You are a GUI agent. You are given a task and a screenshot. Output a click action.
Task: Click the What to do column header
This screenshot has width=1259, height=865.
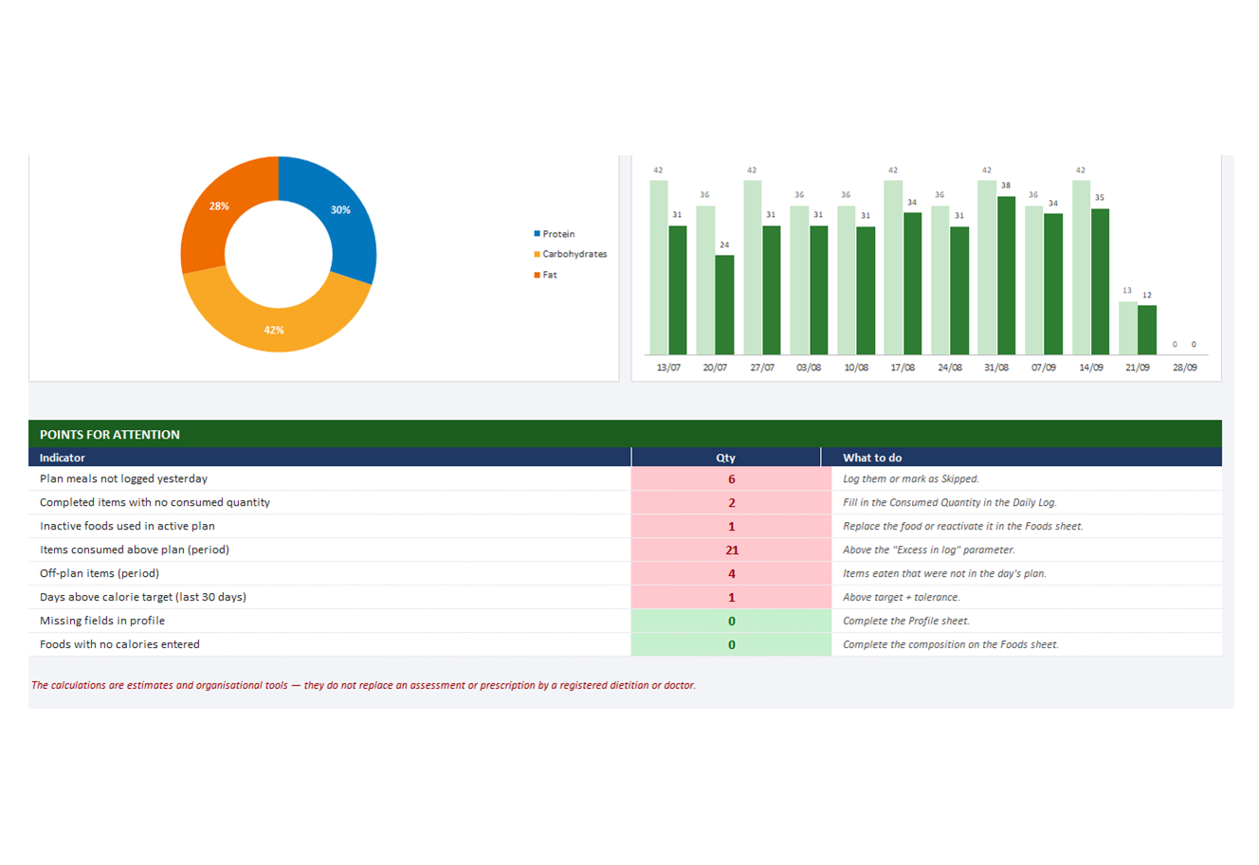(1021, 458)
